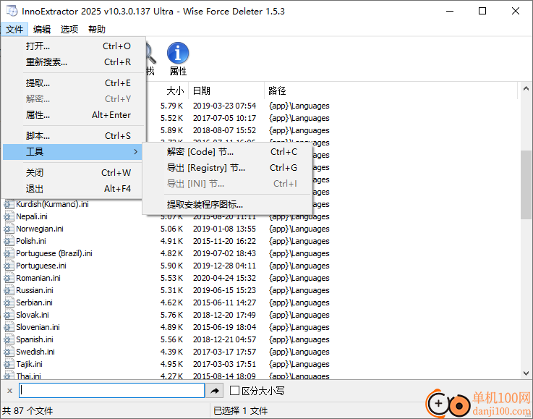The height and width of the screenshot is (419, 533).
Task: Click the Romanian.ini file icon
Action: coord(8,278)
